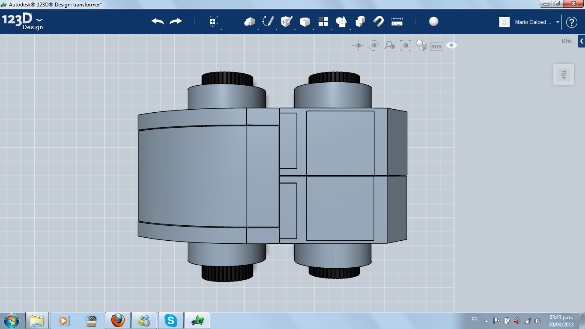Toggle the show/hide eye icon
This screenshot has width=585, height=329.
pos(451,45)
